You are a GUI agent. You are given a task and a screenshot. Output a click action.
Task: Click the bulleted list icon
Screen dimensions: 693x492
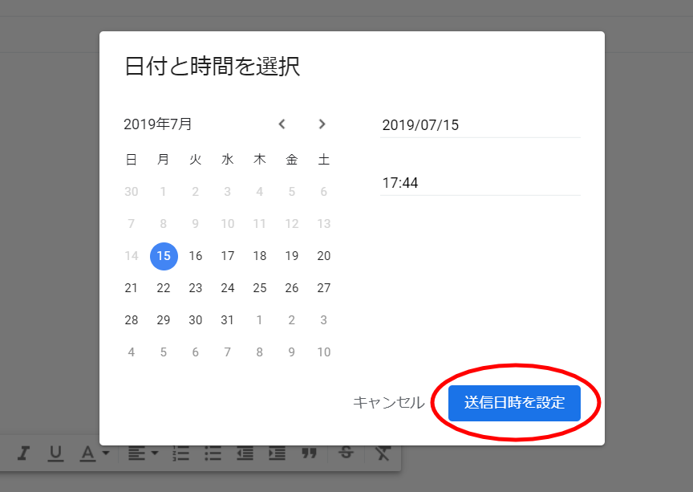click(213, 453)
